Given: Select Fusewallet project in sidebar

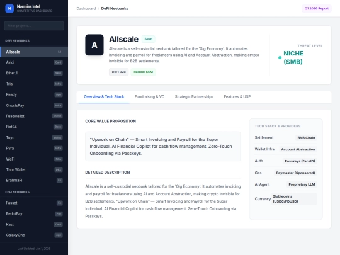Looking at the screenshot, I should pos(34,116).
